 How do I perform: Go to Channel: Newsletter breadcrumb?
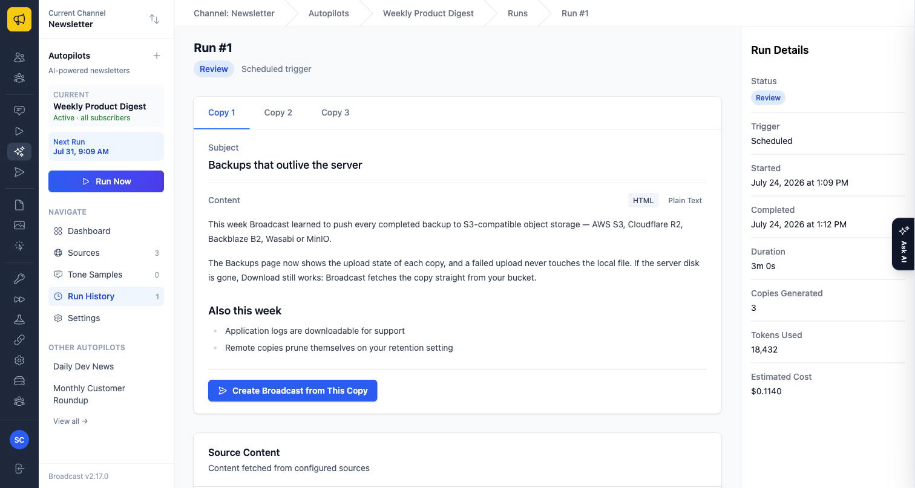tap(234, 13)
